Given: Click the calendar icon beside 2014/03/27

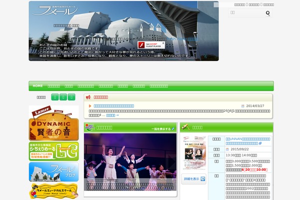Looking at the screenshot, I should pyautogui.click(x=243, y=106).
